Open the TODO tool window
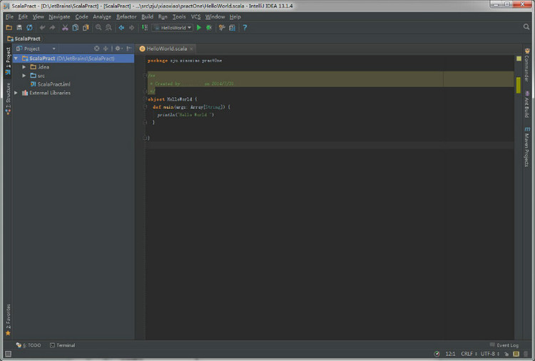 [29, 345]
